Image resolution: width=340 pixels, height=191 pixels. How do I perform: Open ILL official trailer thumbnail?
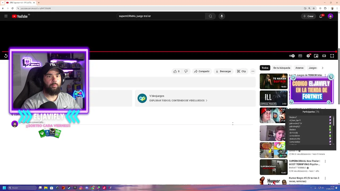[274, 98]
